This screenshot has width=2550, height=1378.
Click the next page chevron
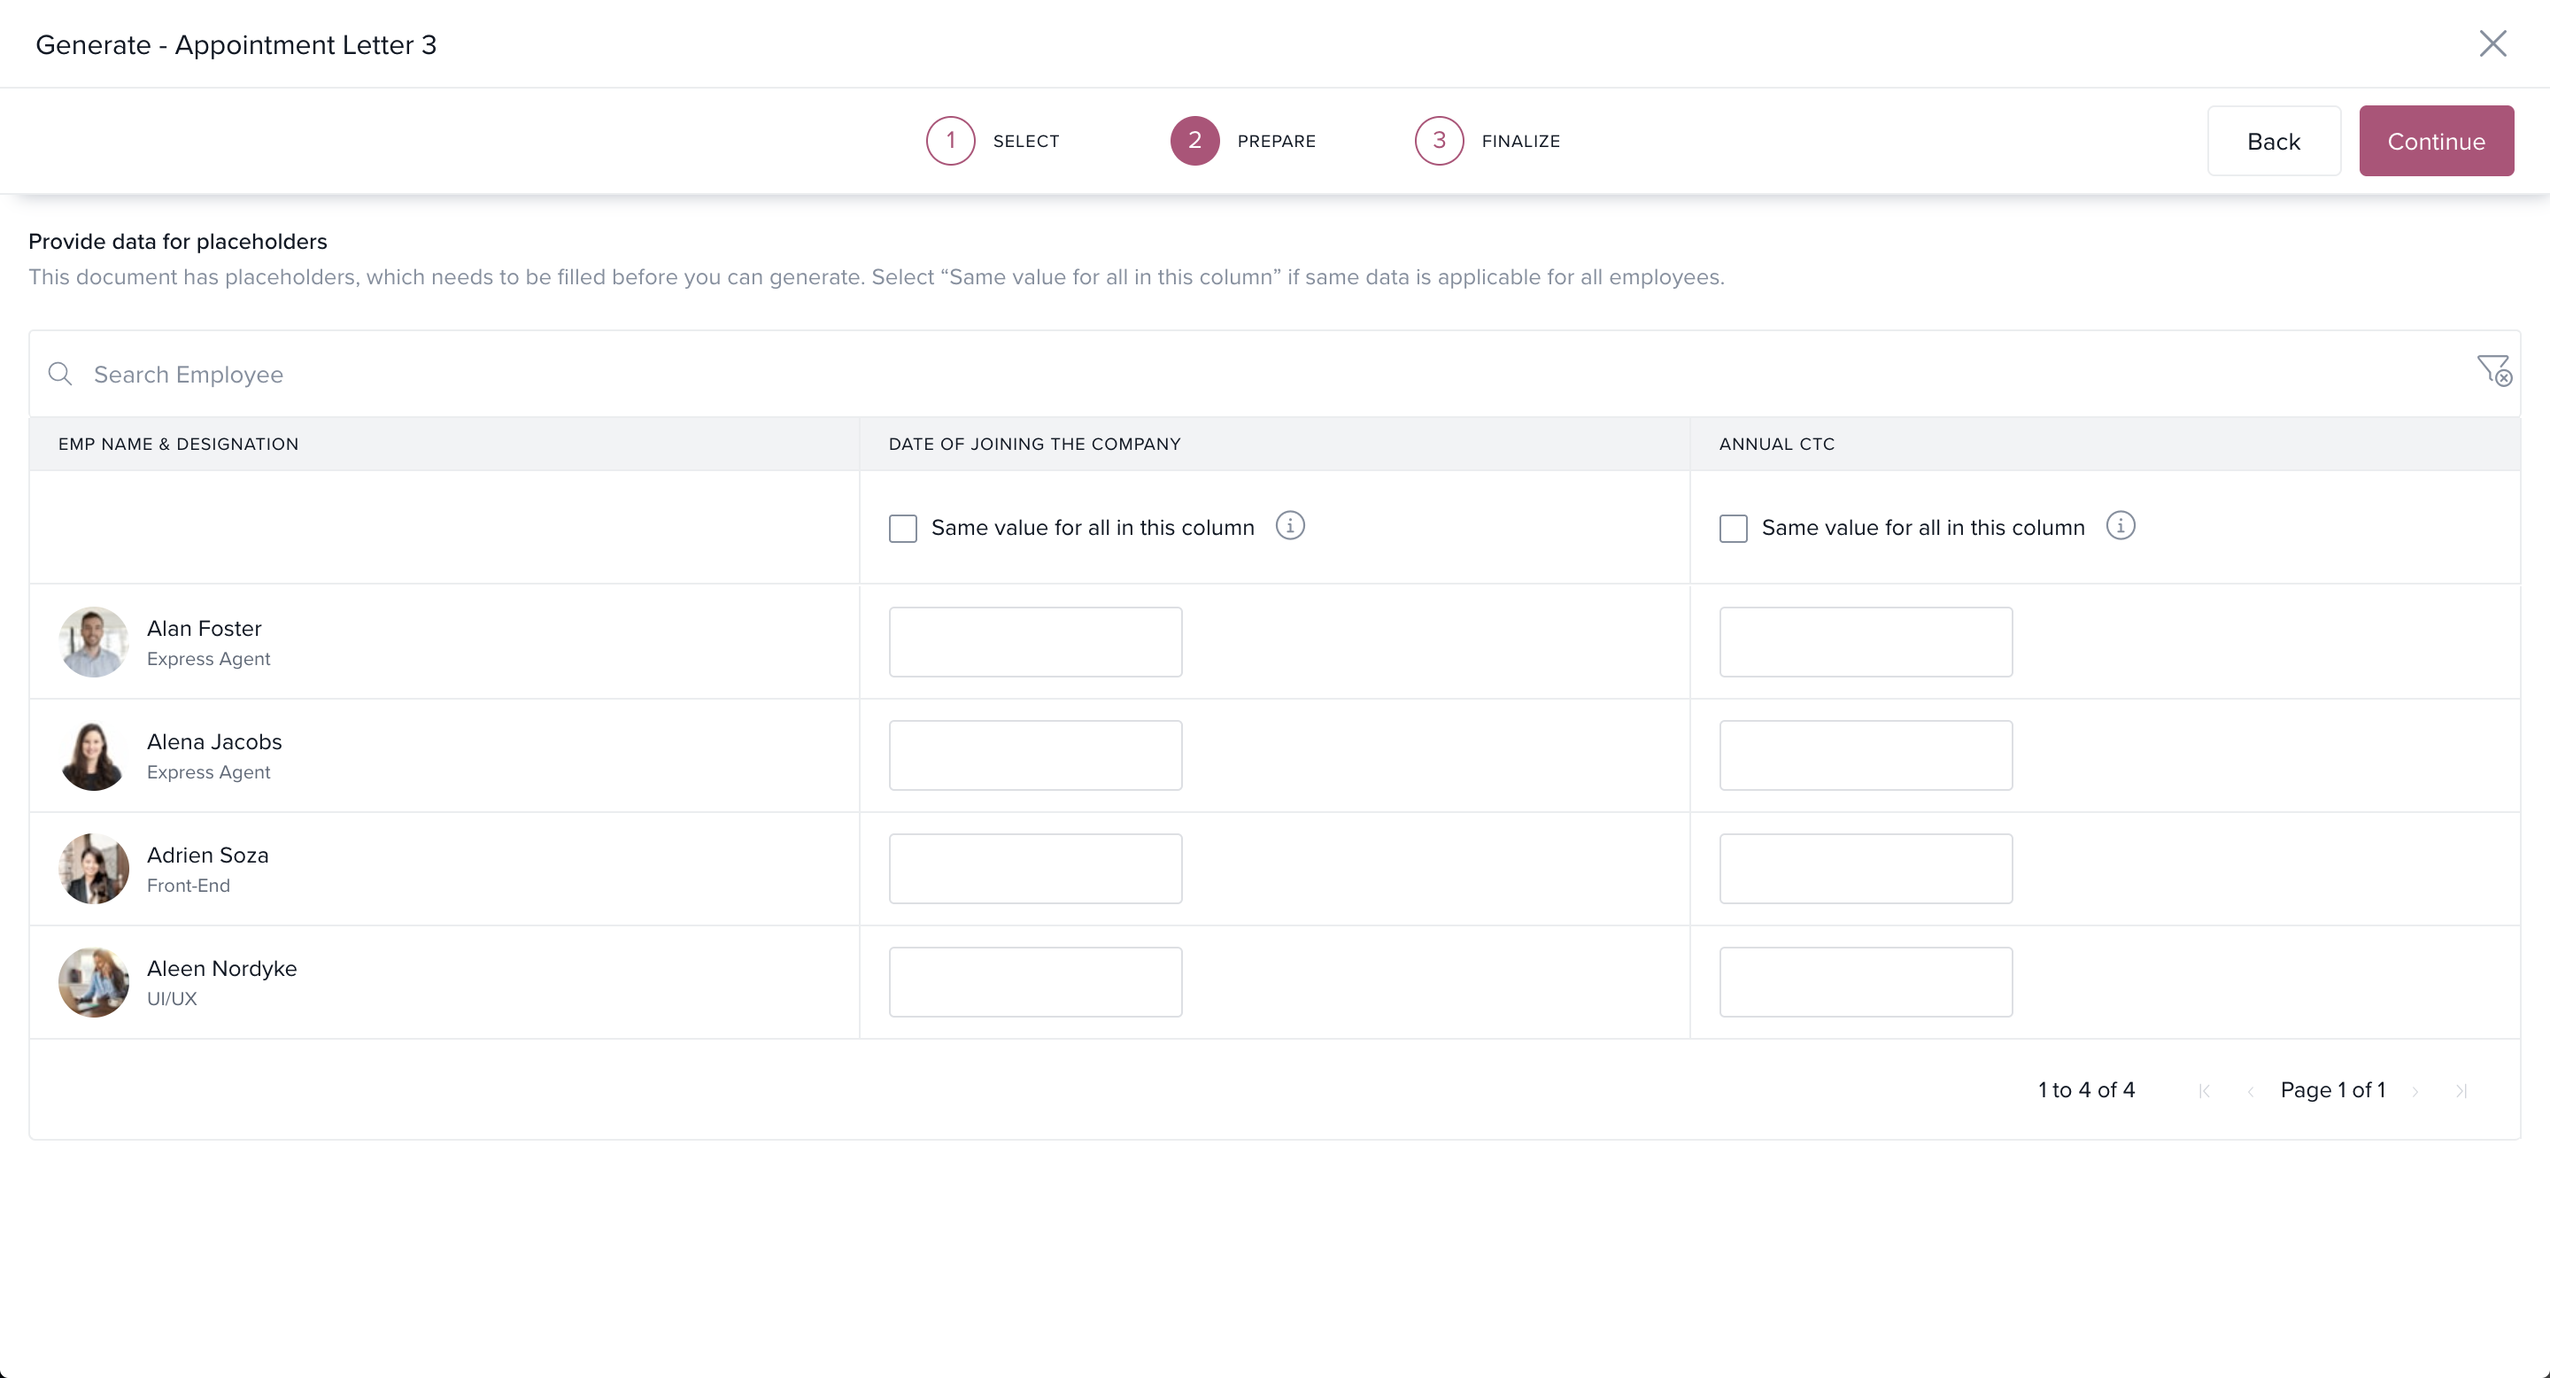[2415, 1091]
